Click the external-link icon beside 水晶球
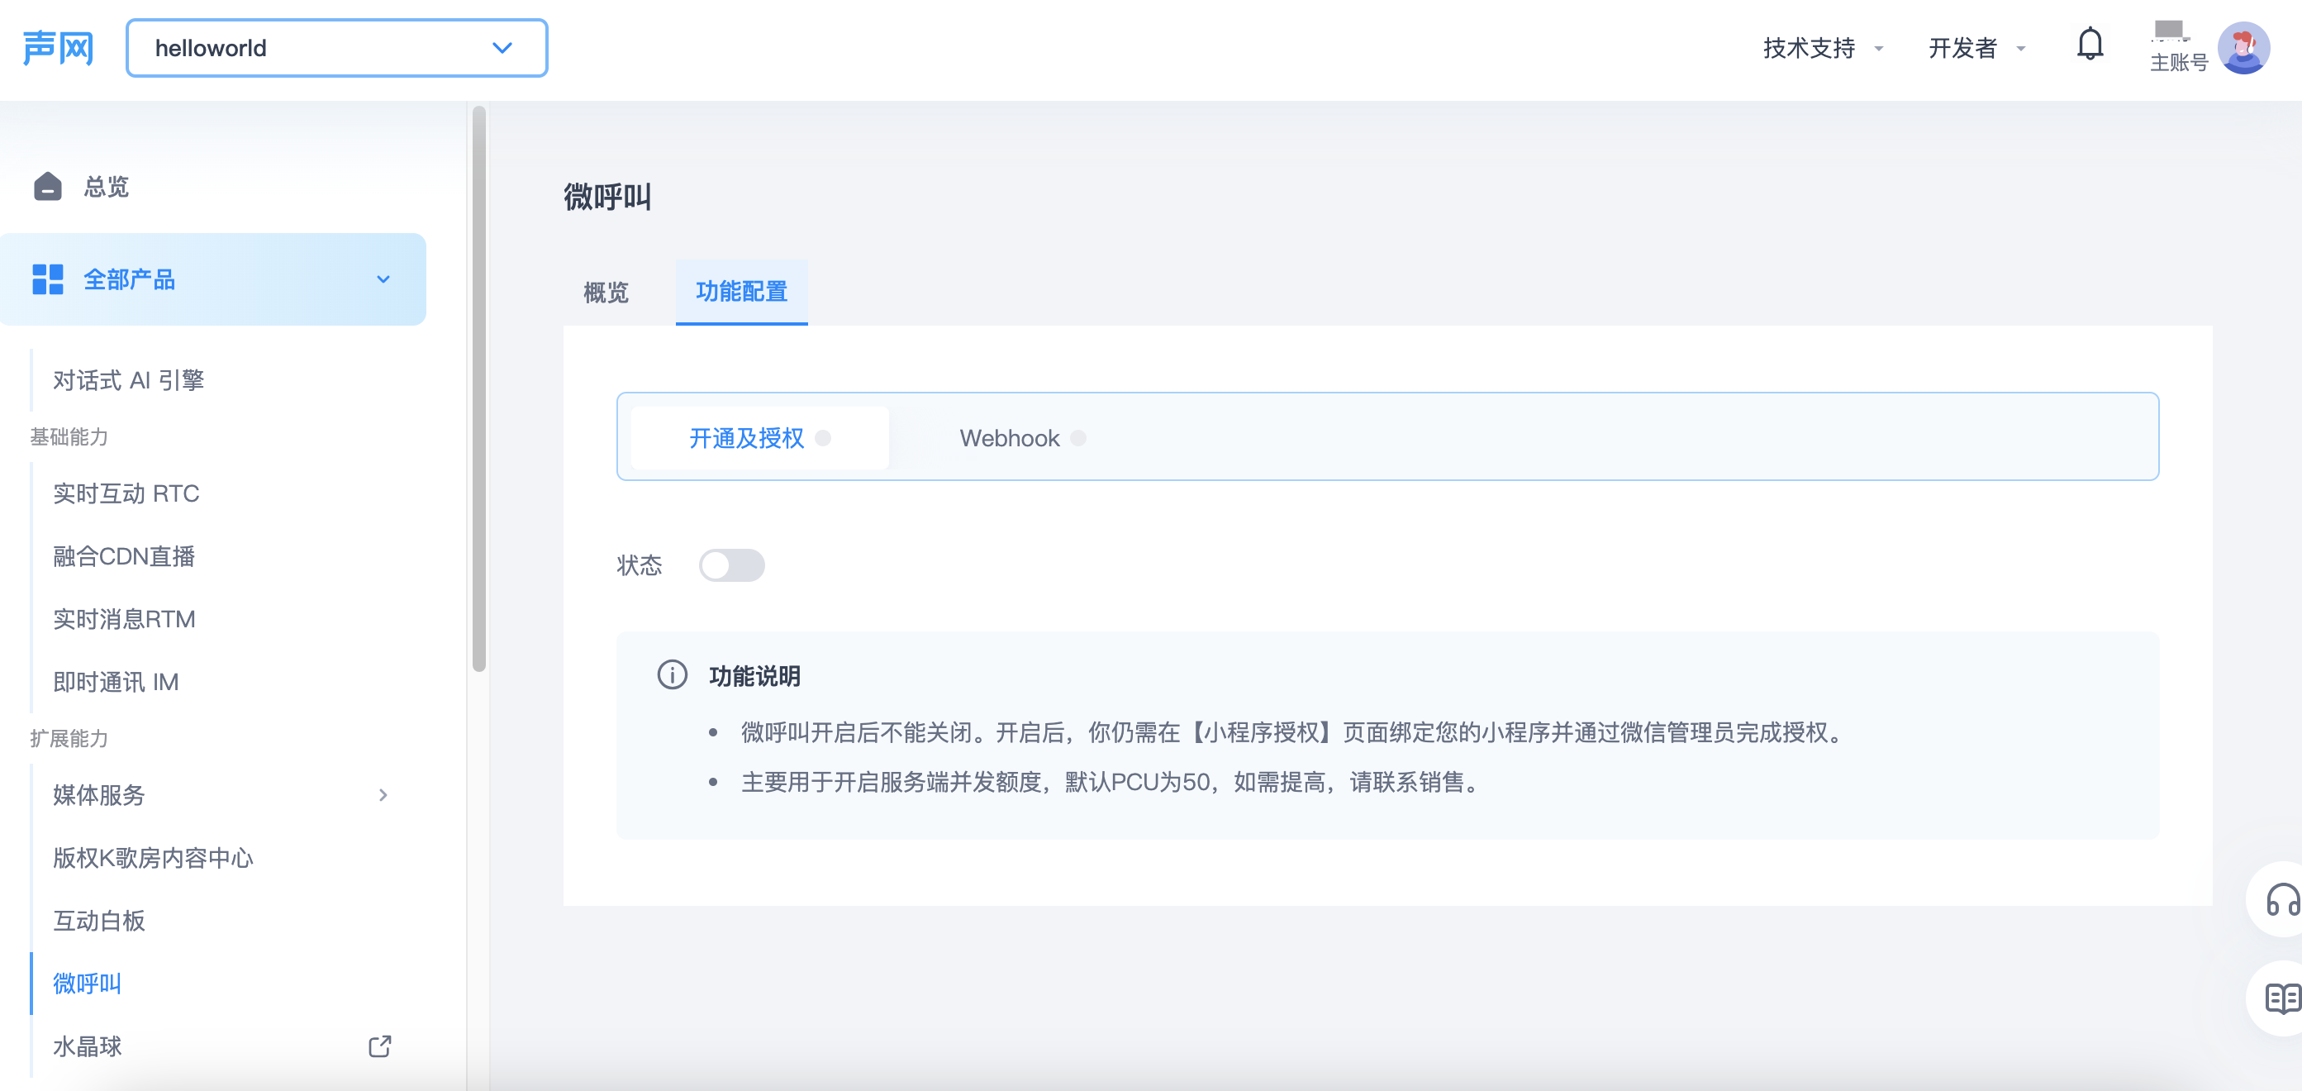Viewport: 2302px width, 1091px height. pos(380,1046)
